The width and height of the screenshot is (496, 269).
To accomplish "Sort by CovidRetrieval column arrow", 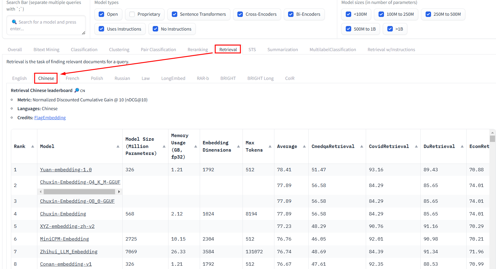I will click(x=416, y=146).
